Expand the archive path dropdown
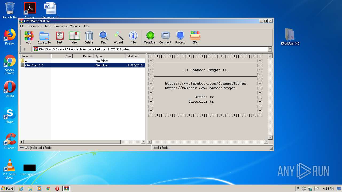Image resolution: width=342 pixels, height=192 pixels. point(270,49)
